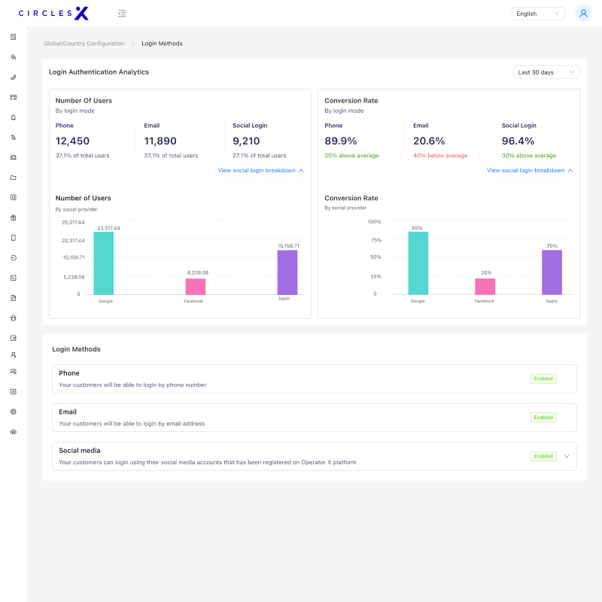Click the Enabled badge for Social media
The width and height of the screenshot is (602, 602).
543,456
